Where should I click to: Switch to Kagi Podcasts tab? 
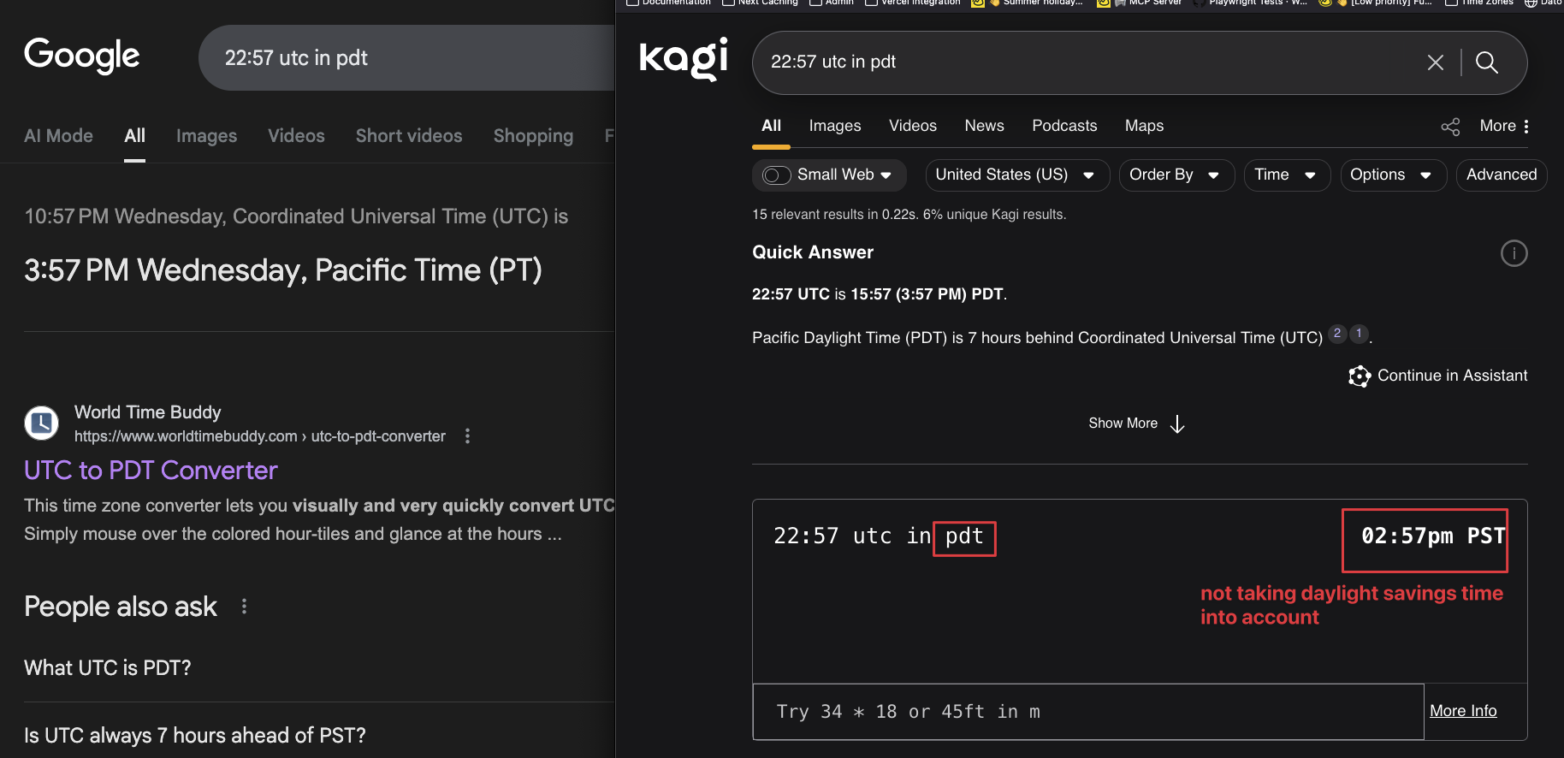(x=1063, y=126)
